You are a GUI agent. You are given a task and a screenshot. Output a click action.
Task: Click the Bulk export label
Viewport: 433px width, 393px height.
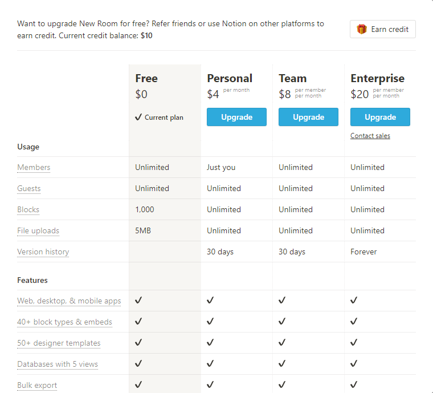click(37, 385)
